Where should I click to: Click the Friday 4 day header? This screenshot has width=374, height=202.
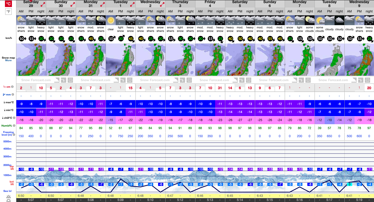[x=210, y=4]
